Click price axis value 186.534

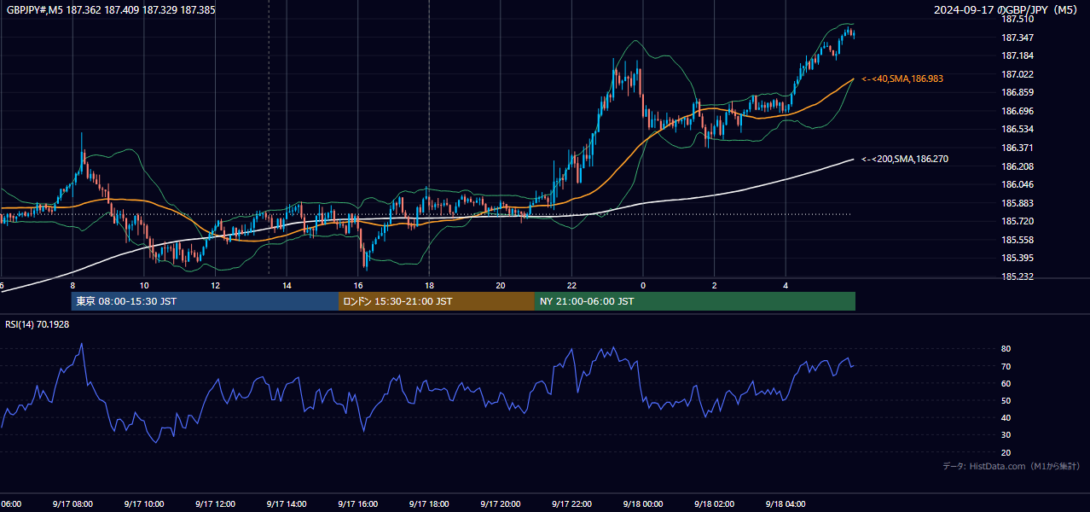coord(1018,129)
